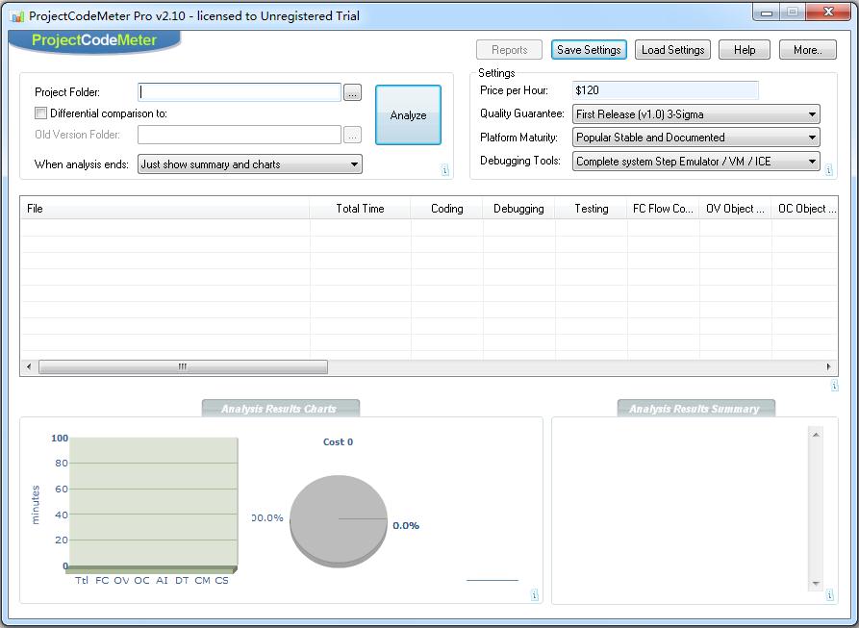
Task: Enable Differential comparison to checkbox
Action: [39, 113]
